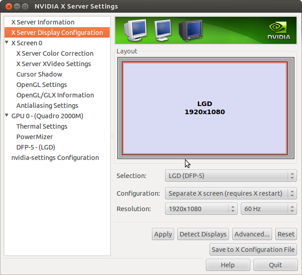
Task: Quit NVIDIA X Server Settings
Action: coord(275,265)
